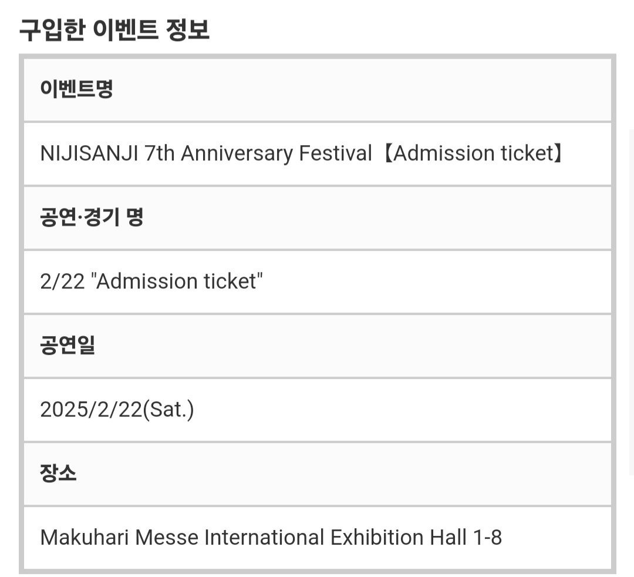Click the page scrollbar at right edge
The height and width of the screenshot is (577, 634).
pos(631,301)
